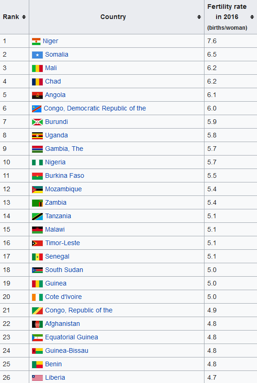Click the Afghanistan flag icon

[38, 324]
